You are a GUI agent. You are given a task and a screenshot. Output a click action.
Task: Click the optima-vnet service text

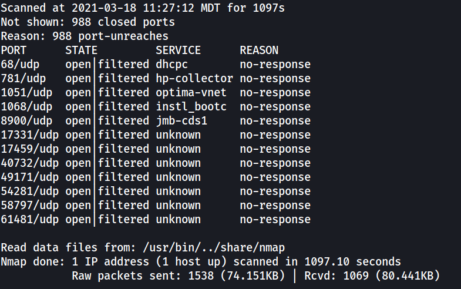[x=191, y=93]
